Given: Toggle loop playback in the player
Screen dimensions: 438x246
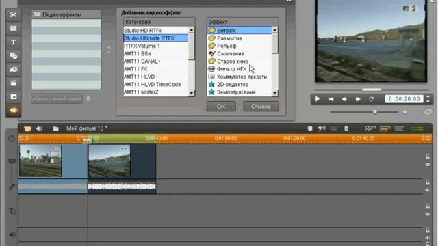Looking at the screenshot, I should (x=371, y=99).
